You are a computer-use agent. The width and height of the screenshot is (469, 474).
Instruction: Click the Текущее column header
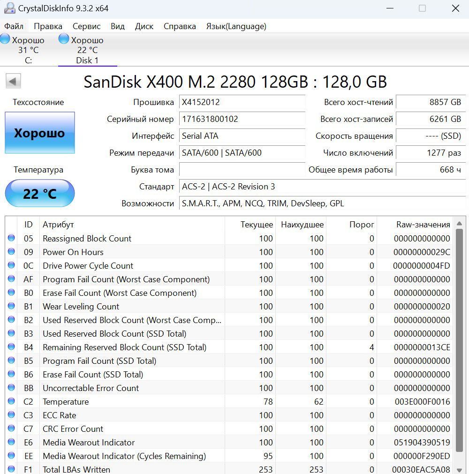(250, 225)
